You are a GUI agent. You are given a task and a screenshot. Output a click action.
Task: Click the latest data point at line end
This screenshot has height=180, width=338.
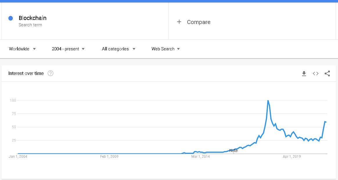pos(326,122)
